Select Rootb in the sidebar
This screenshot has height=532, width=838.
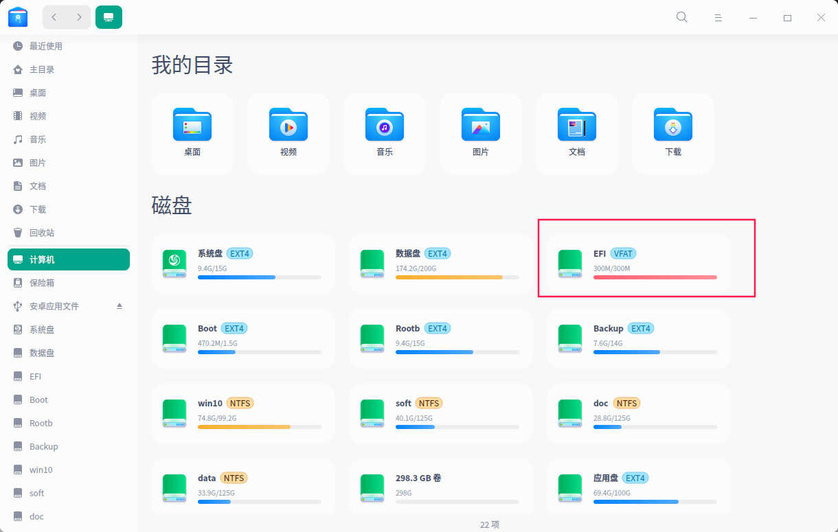point(69,423)
